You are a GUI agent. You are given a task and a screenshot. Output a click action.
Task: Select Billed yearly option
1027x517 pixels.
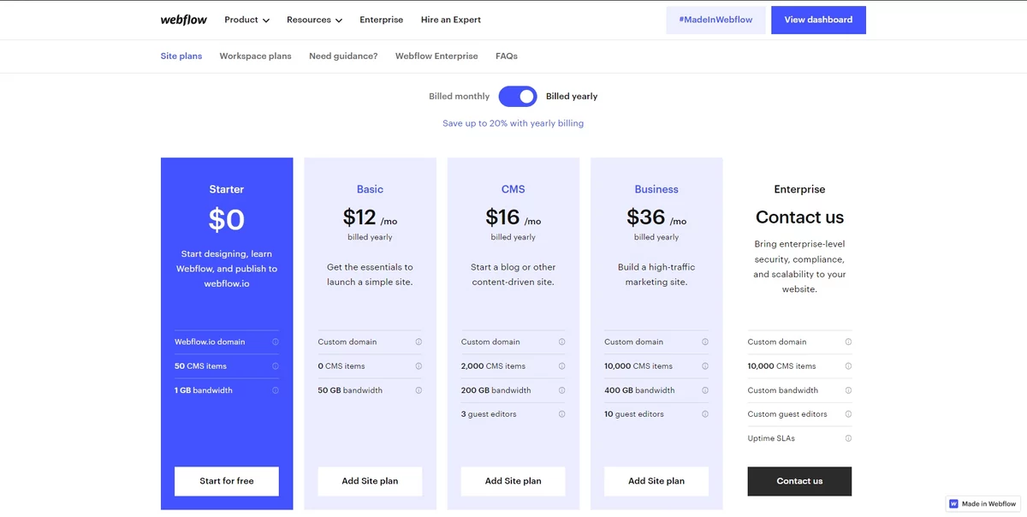click(x=572, y=96)
